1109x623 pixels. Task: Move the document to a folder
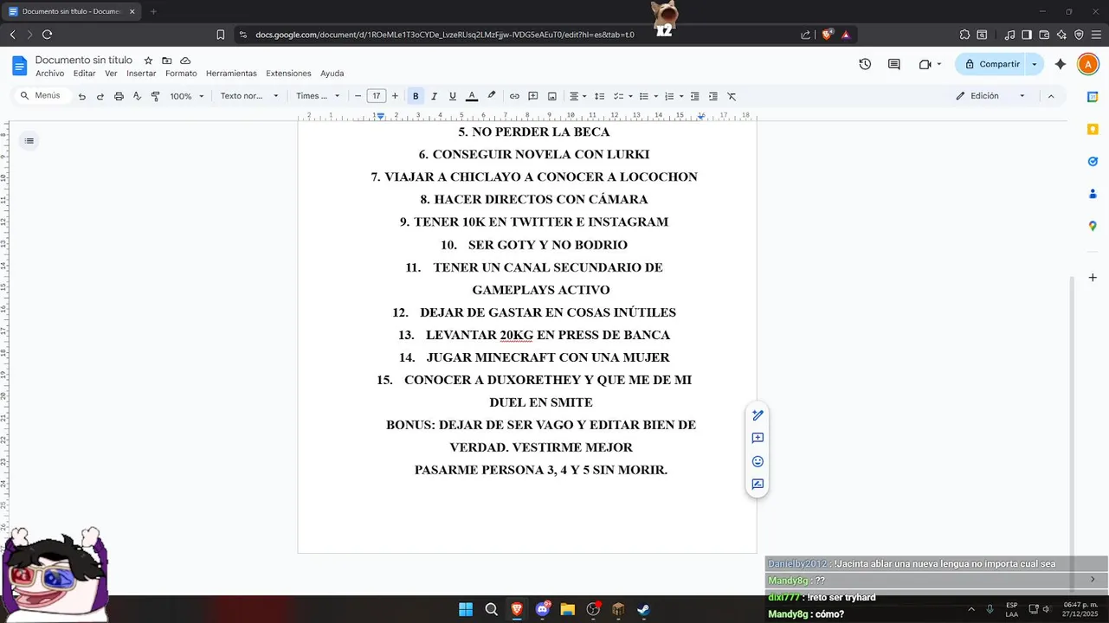click(166, 61)
